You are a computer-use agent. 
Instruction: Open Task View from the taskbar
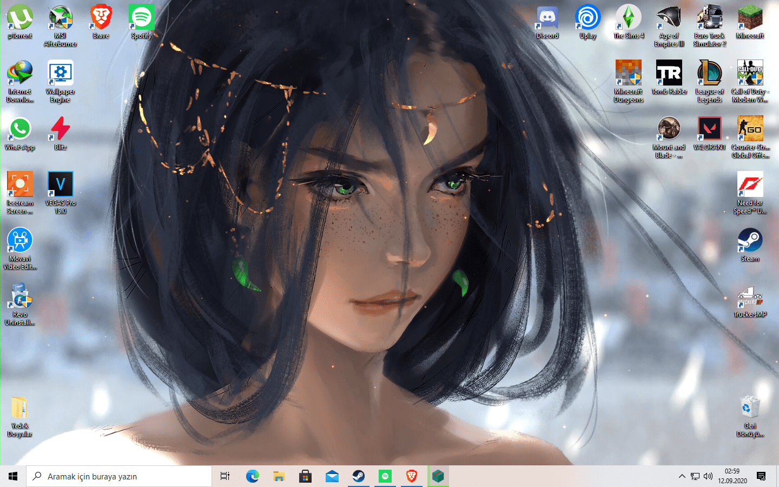pos(225,476)
